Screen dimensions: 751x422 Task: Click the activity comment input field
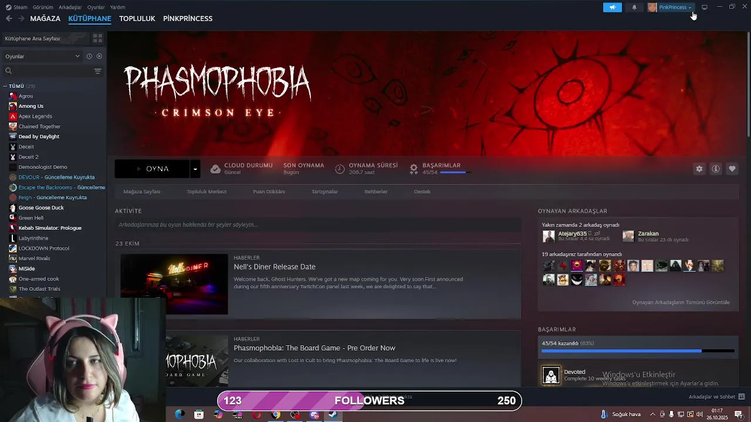click(x=318, y=224)
